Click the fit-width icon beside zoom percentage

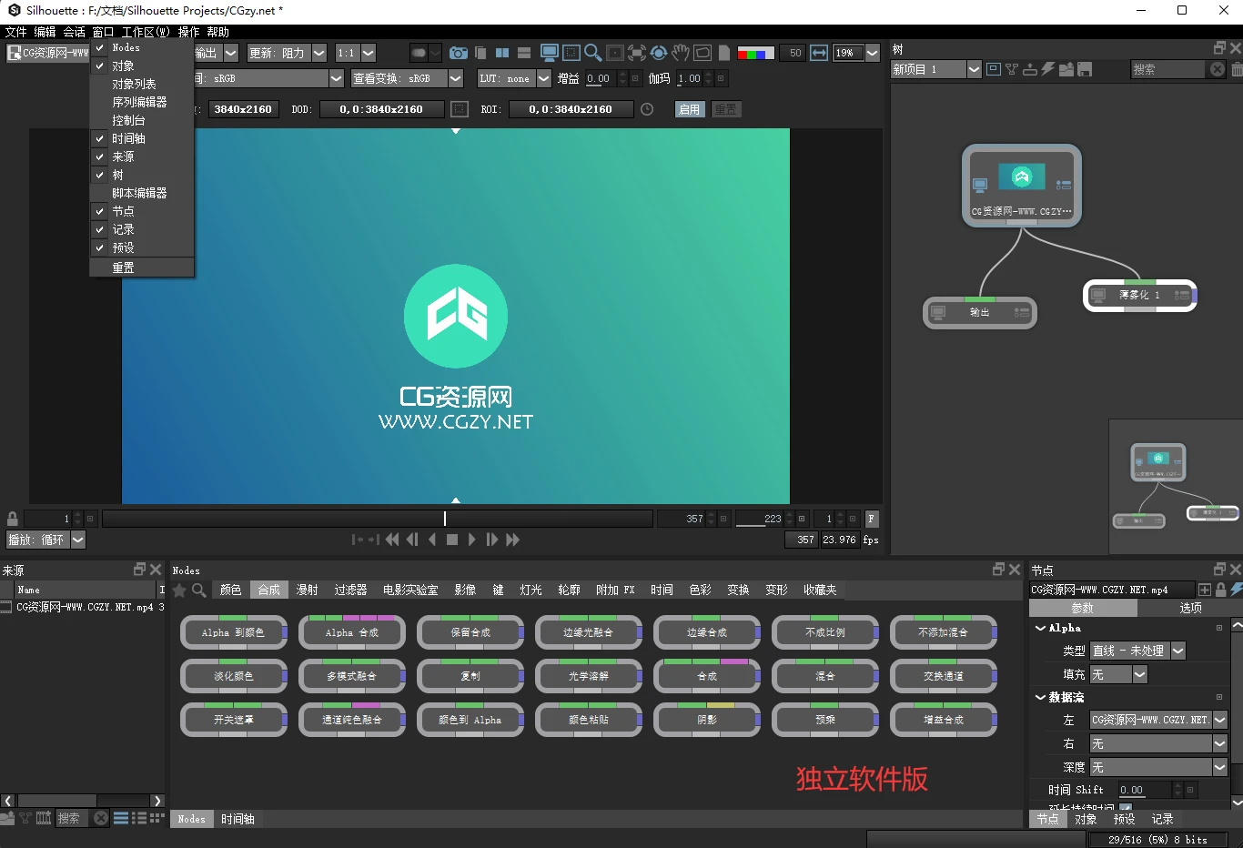[x=816, y=53]
